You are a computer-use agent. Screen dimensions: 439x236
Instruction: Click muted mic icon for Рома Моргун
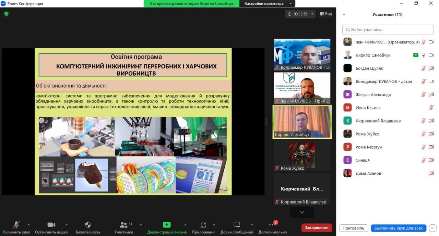[424, 147]
